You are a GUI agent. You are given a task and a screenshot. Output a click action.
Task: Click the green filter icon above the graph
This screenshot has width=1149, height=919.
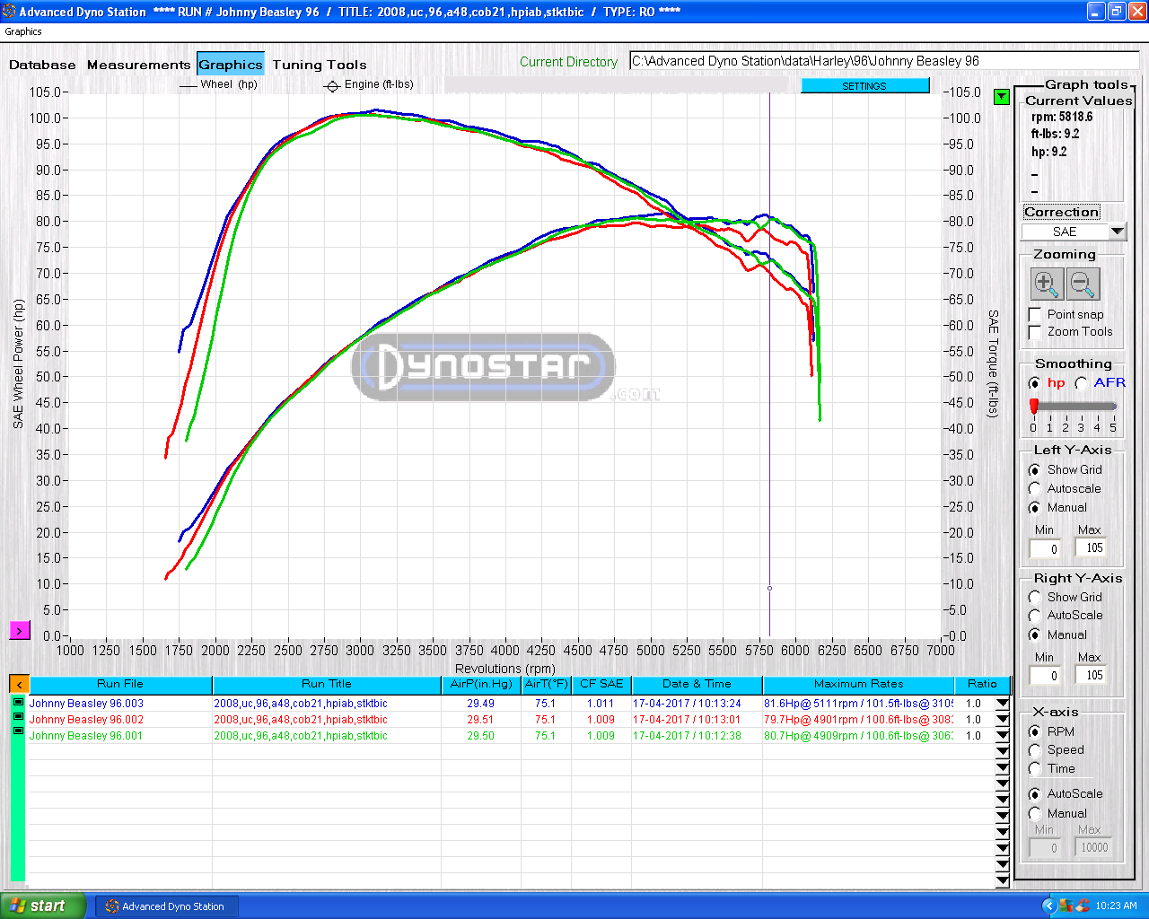1002,97
